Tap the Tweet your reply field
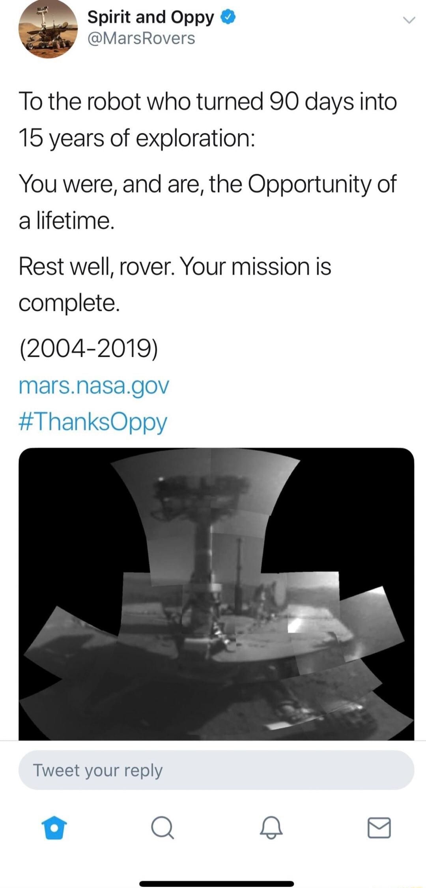This screenshot has height=888, width=426. 213,771
